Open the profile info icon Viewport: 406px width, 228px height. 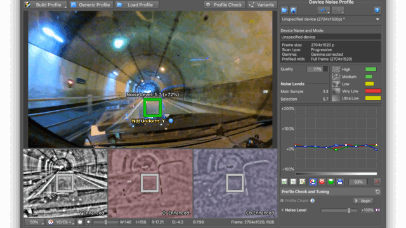[377, 10]
